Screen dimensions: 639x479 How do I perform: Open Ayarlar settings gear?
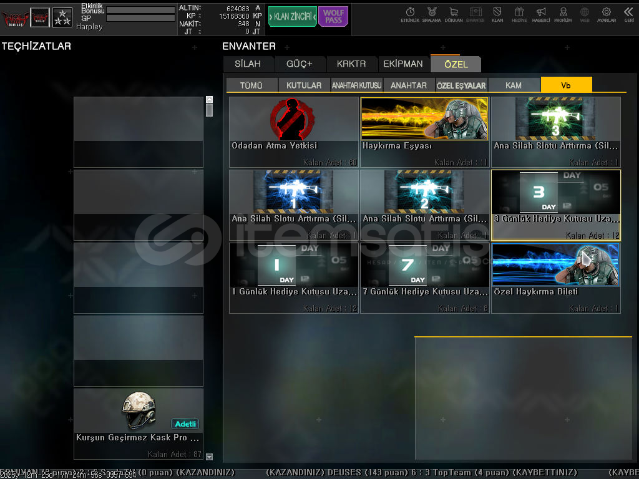(x=607, y=14)
